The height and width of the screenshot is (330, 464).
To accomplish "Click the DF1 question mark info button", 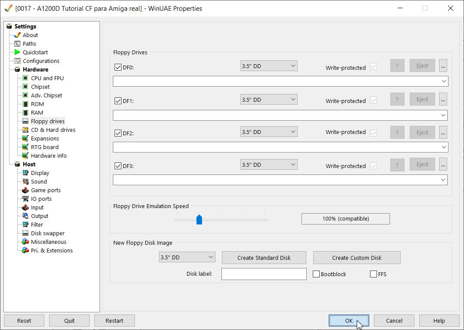I will pyautogui.click(x=397, y=100).
